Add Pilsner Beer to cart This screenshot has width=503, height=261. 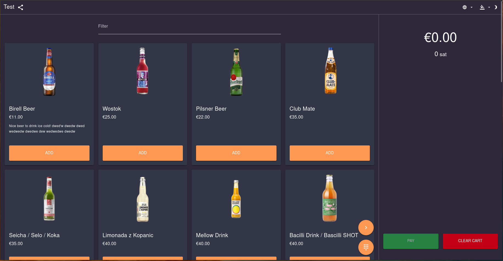click(x=236, y=153)
